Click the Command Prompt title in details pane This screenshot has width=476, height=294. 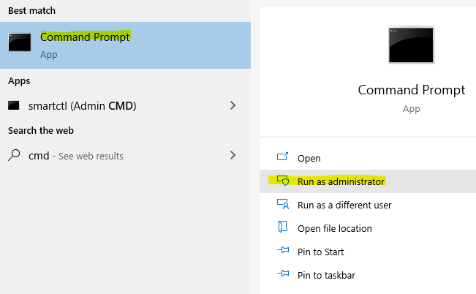click(x=411, y=90)
